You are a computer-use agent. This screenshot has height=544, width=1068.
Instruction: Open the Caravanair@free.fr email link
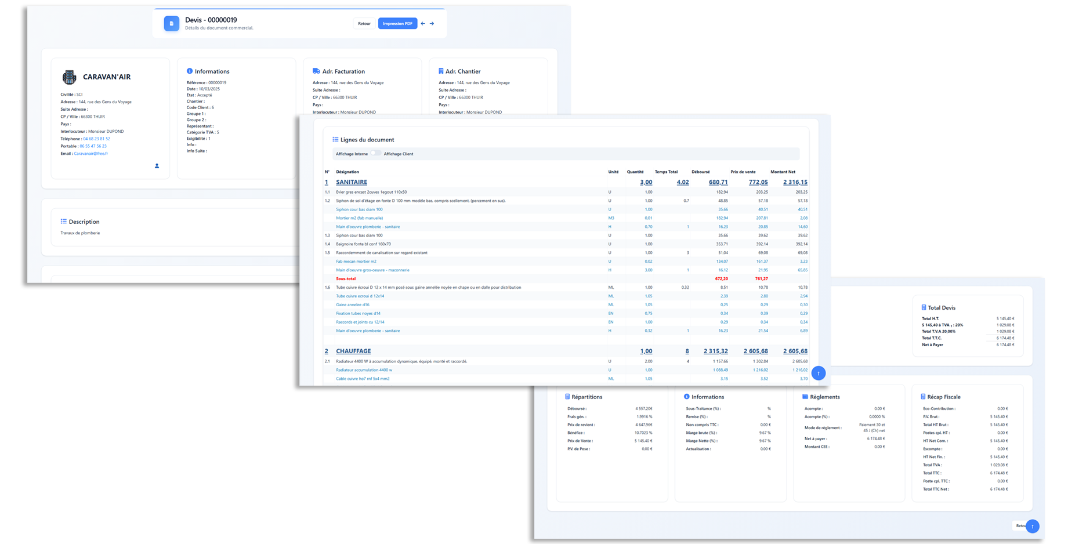point(91,154)
